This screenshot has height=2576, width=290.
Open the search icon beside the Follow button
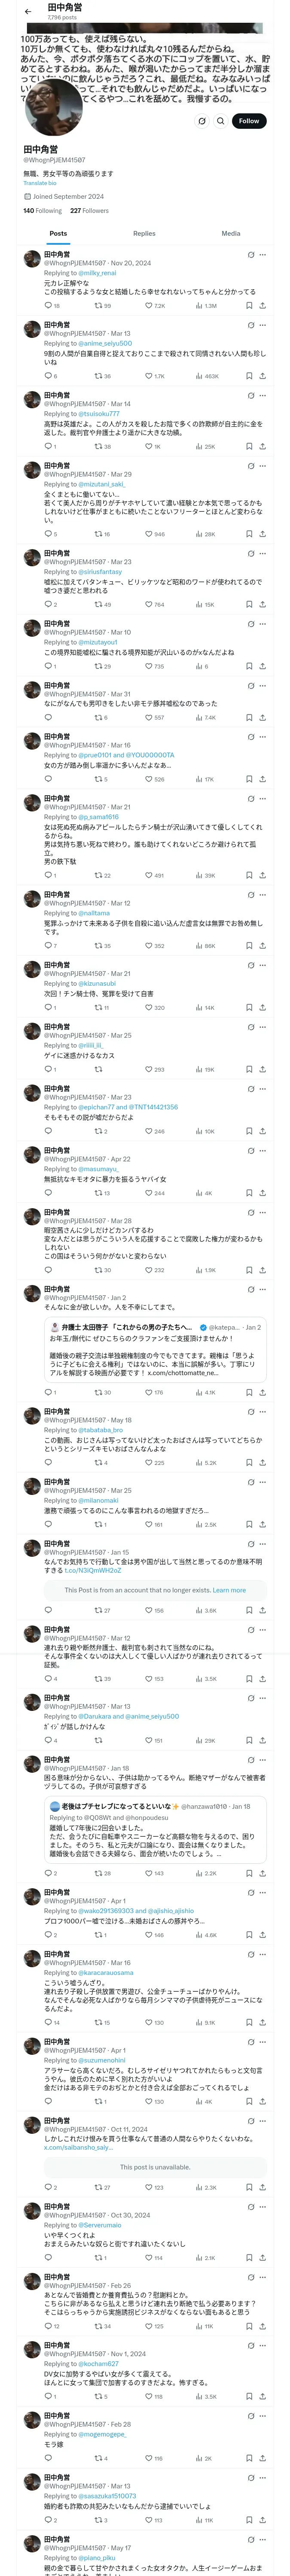click(x=220, y=121)
